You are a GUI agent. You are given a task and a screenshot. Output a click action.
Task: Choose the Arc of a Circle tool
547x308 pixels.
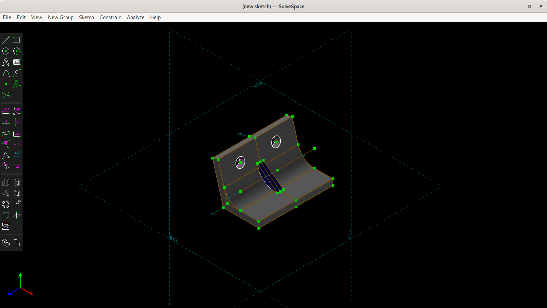pyautogui.click(x=16, y=51)
